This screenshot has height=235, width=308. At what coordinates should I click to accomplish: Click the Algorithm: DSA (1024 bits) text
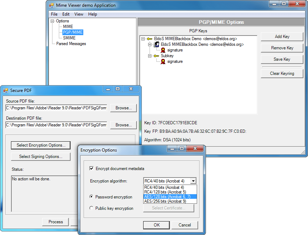click(x=167, y=140)
